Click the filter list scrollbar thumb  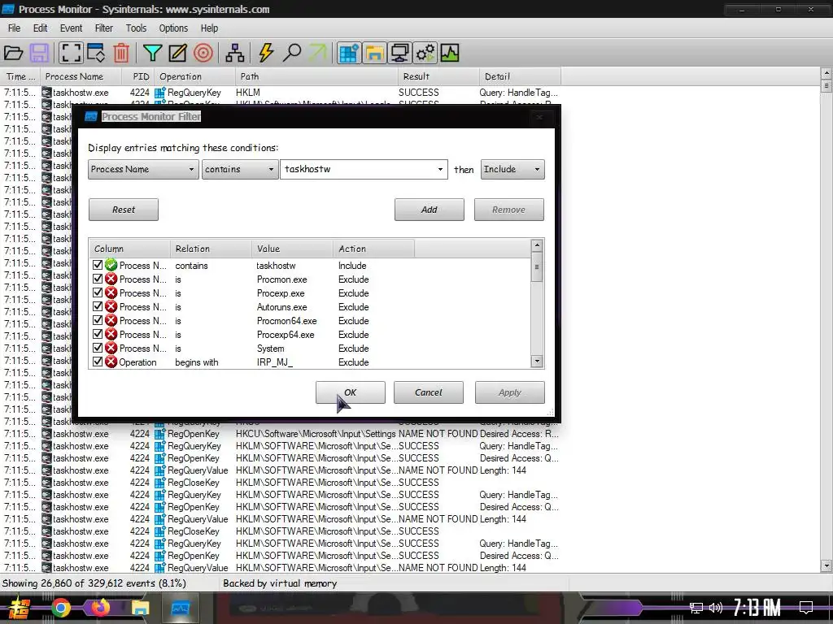click(x=537, y=266)
